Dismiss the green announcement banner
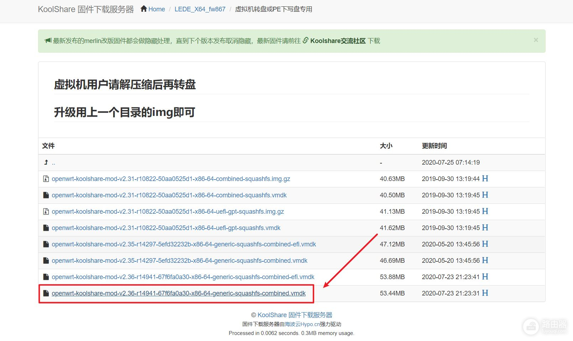 pos(536,40)
